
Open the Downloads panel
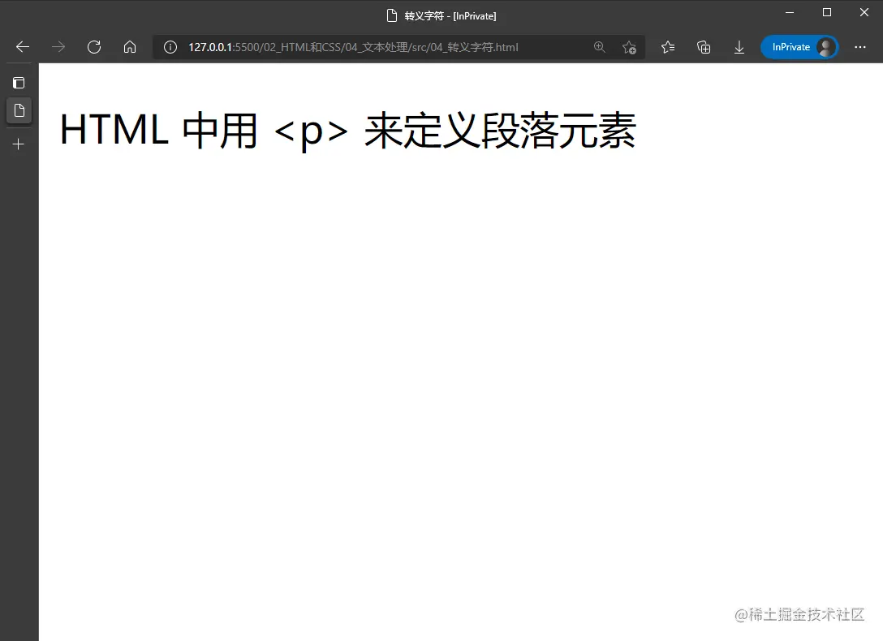(739, 47)
